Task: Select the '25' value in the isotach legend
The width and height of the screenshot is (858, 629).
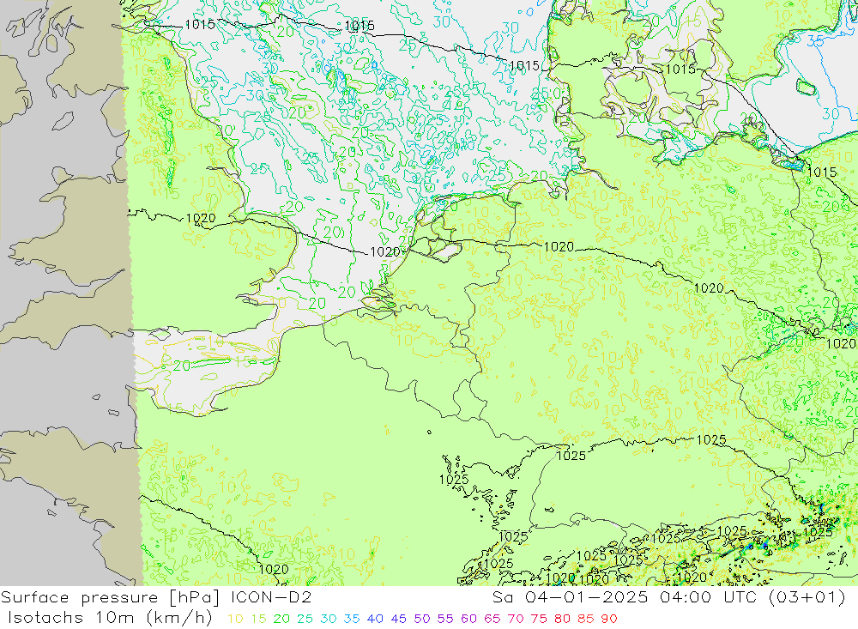Action: click(x=305, y=620)
